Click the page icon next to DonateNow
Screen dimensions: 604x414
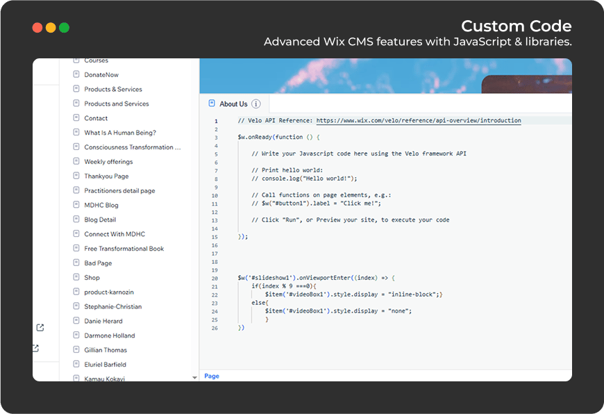tap(76, 74)
